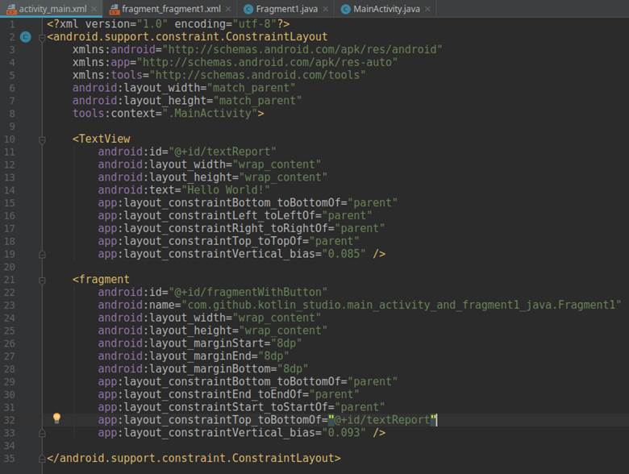The width and height of the screenshot is (629, 474).
Task: Close the fragment_fragment1.xml tab
Action: pyautogui.click(x=228, y=9)
